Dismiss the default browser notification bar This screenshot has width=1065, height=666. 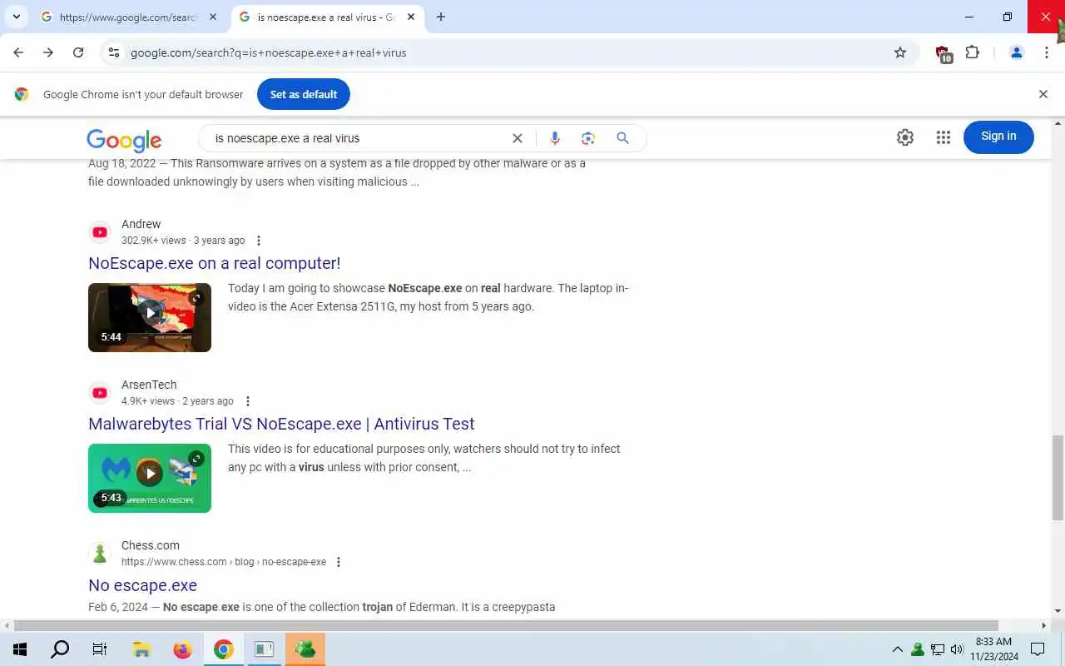(x=1043, y=94)
